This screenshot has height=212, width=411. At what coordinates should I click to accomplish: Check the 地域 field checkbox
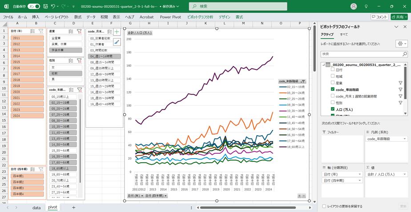coord(333,76)
